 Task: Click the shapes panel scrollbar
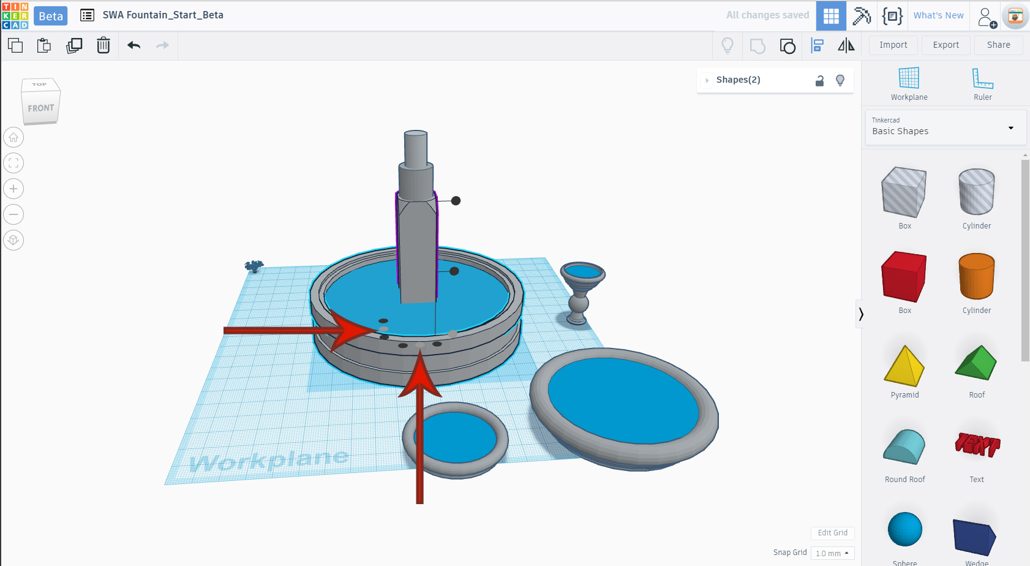tap(1025, 260)
